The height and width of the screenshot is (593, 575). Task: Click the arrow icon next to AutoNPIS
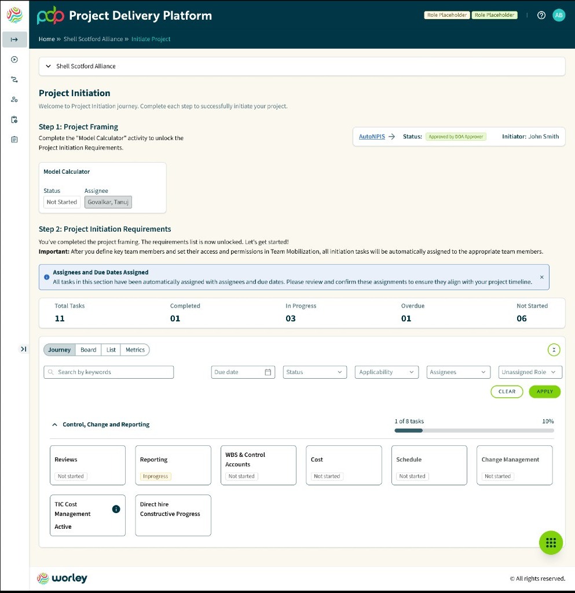click(391, 137)
